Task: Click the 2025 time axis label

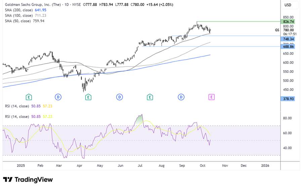Action: click(x=21, y=165)
